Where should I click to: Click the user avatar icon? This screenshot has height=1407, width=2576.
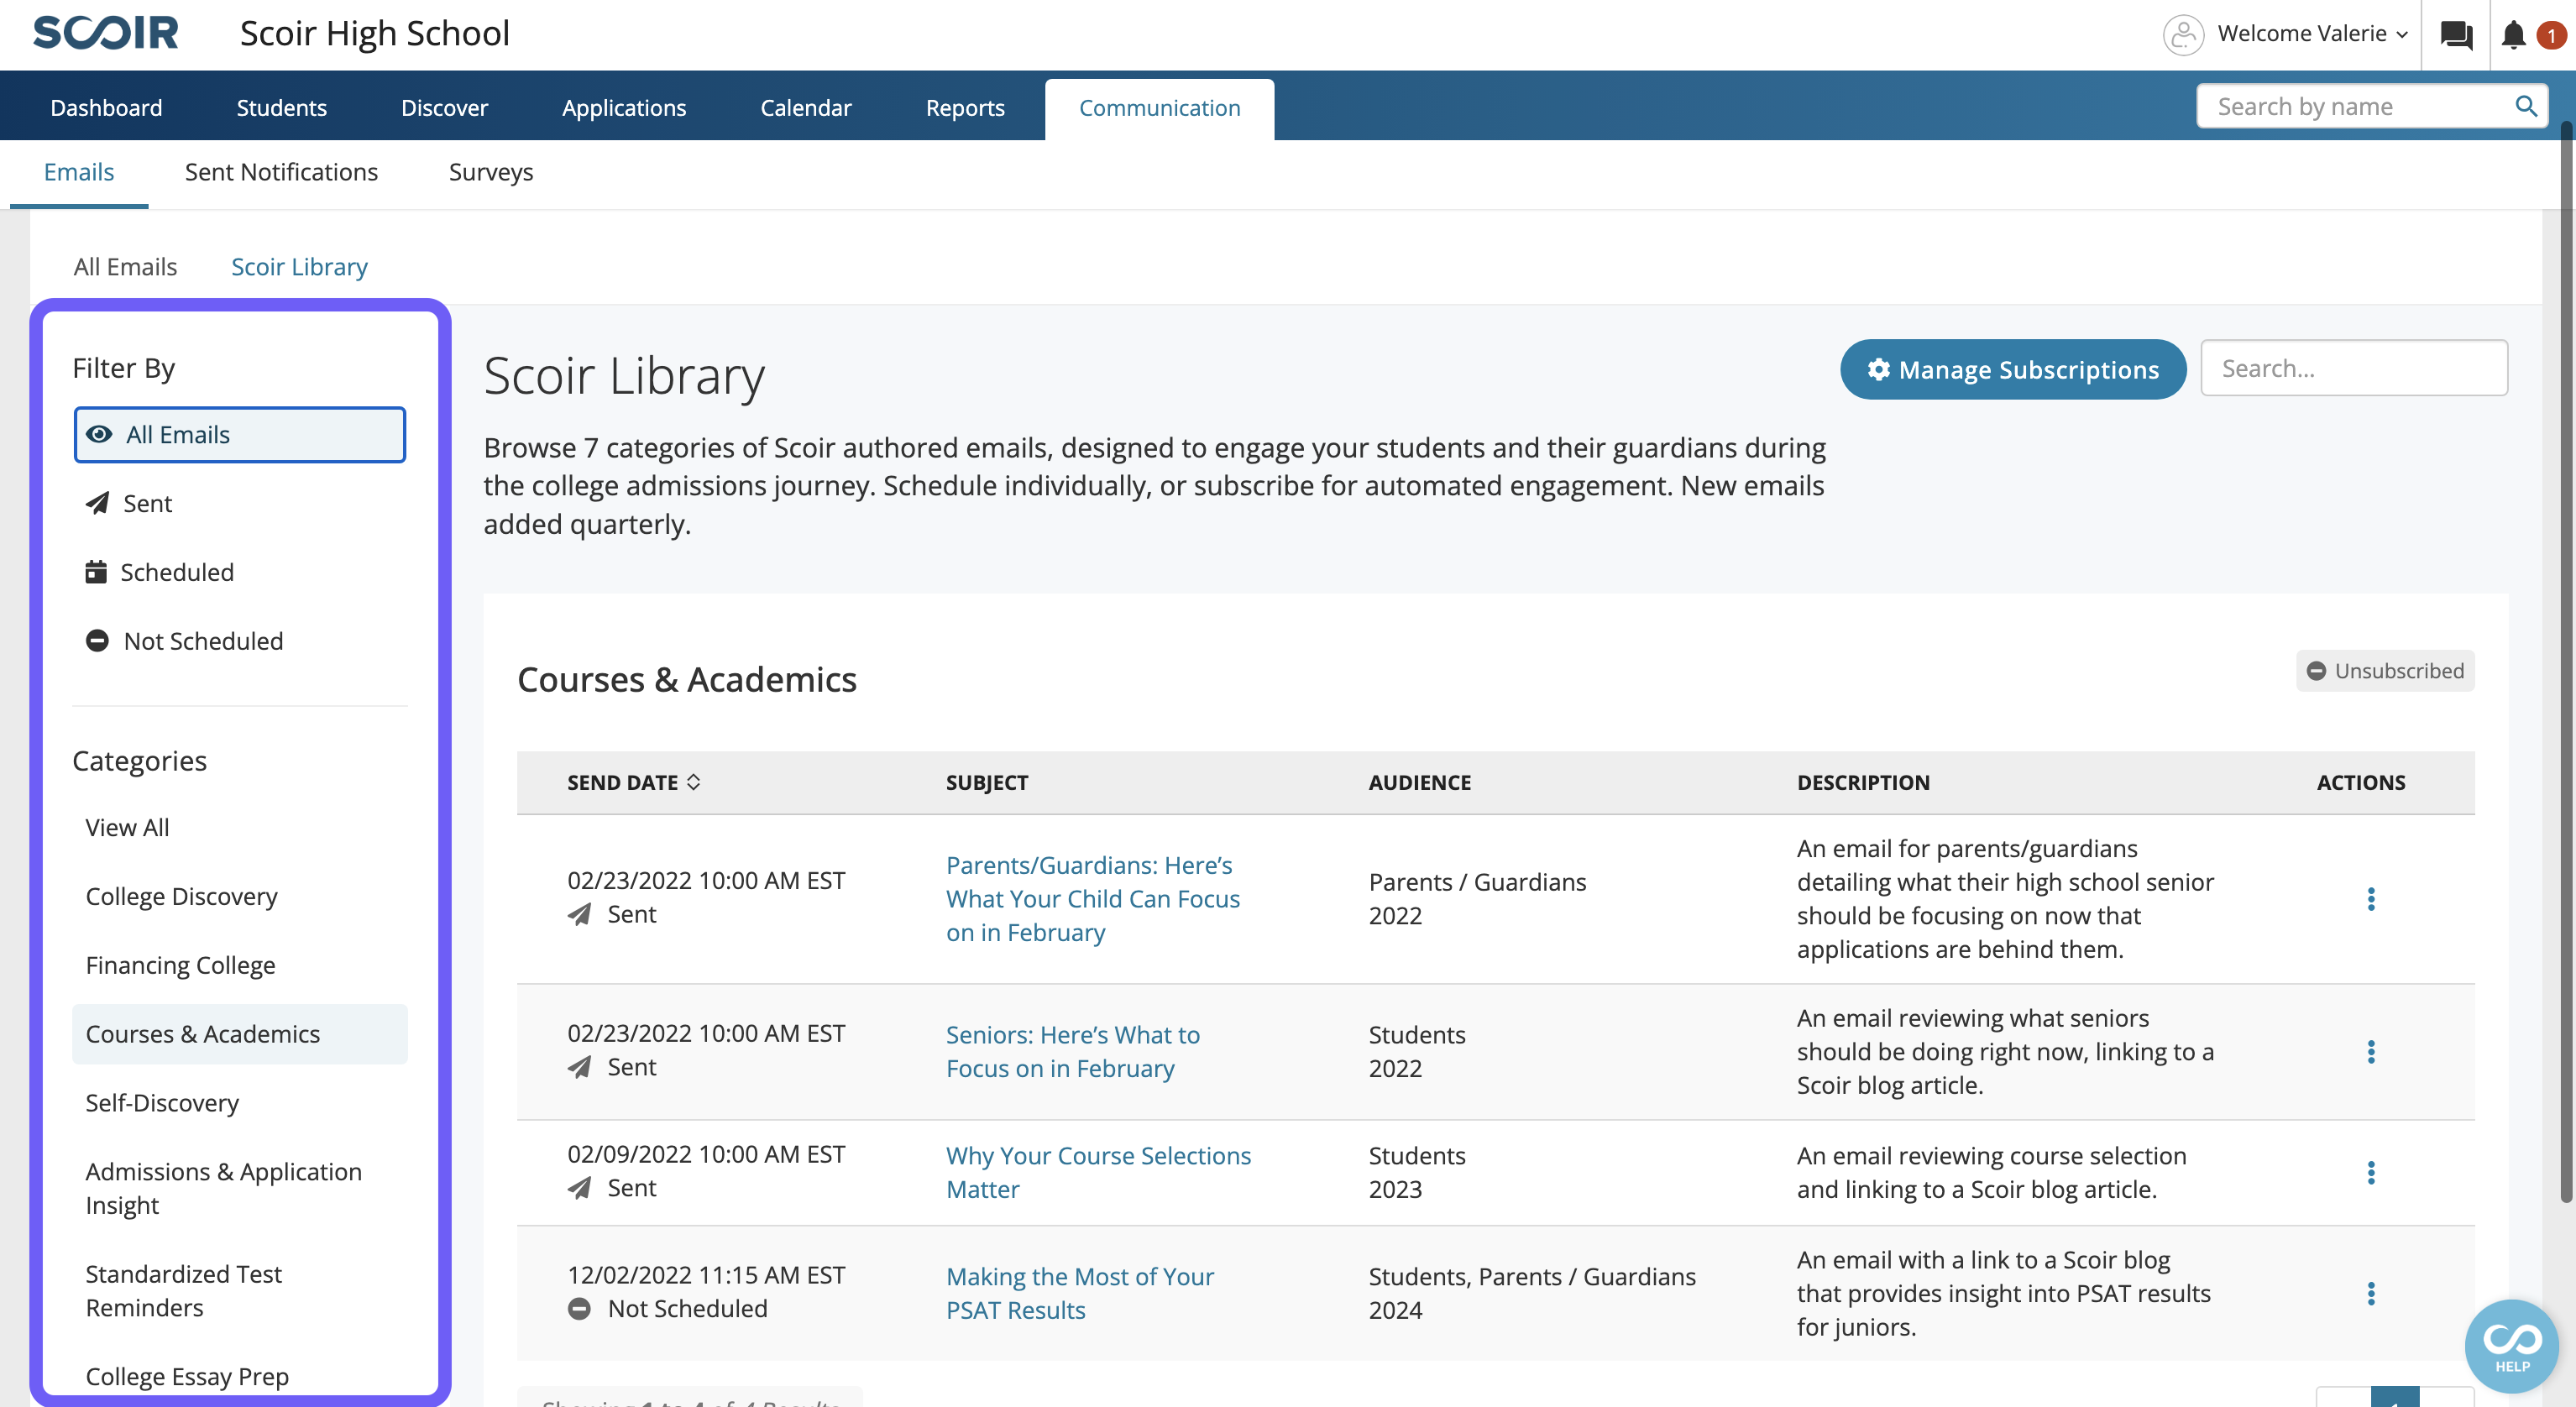[2183, 35]
